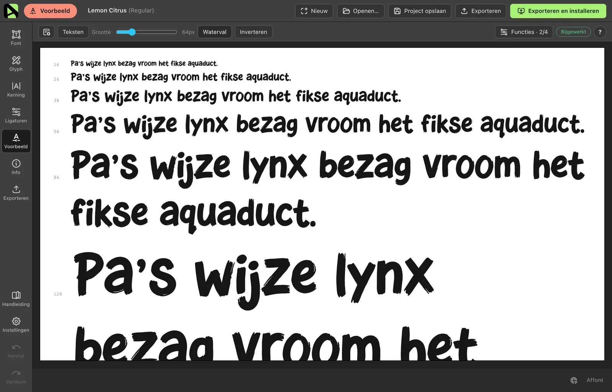Open the Ligaturen section
This screenshot has height=392, width=612.
[x=16, y=115]
